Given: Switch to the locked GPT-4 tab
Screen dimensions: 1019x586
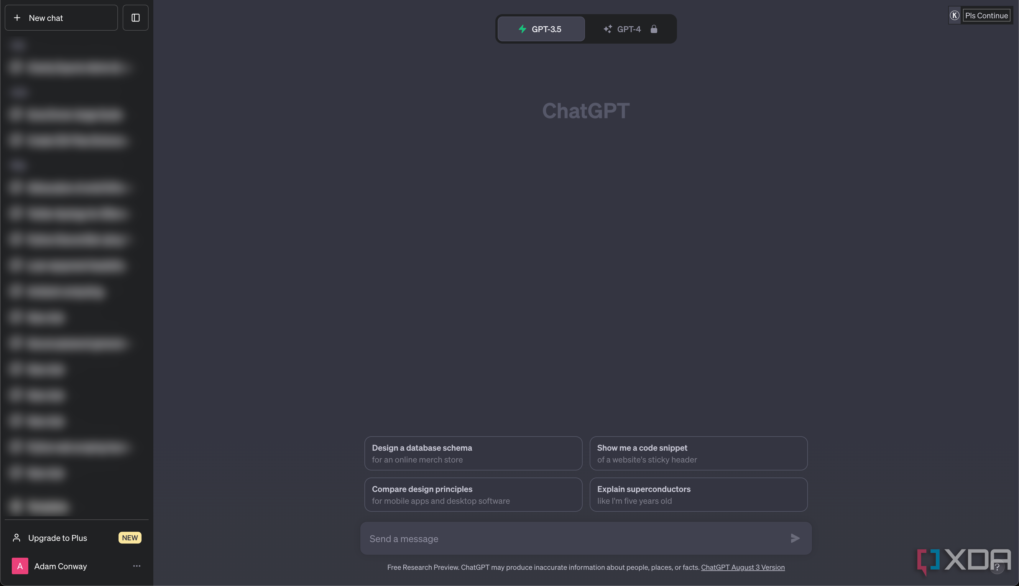Looking at the screenshot, I should click(630, 29).
